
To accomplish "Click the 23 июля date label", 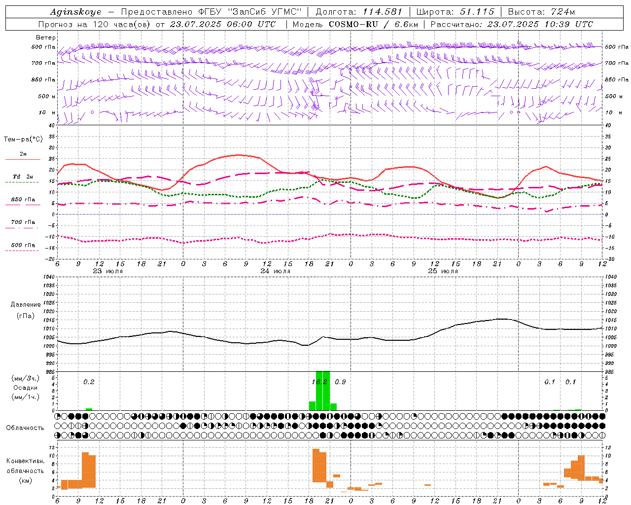I will [x=108, y=271].
